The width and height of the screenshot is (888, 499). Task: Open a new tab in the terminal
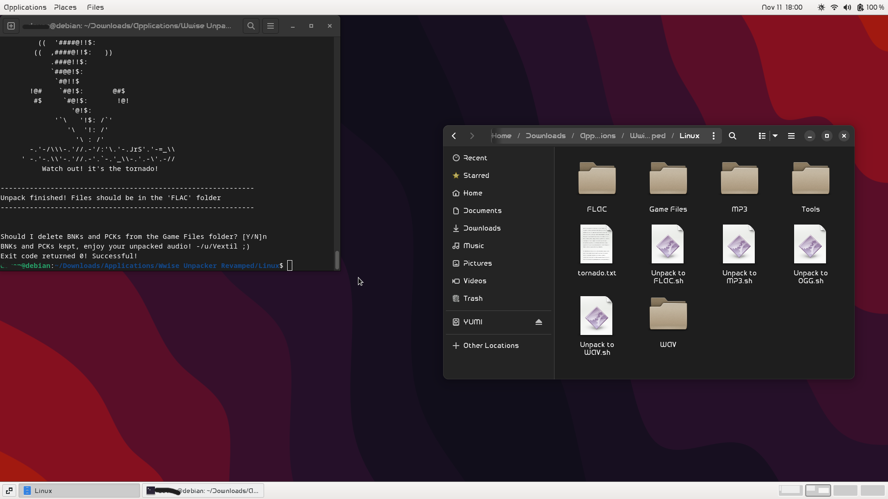tap(11, 26)
